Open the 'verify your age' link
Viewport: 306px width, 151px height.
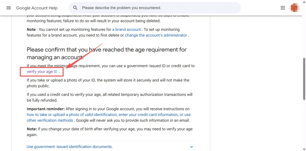point(39,72)
